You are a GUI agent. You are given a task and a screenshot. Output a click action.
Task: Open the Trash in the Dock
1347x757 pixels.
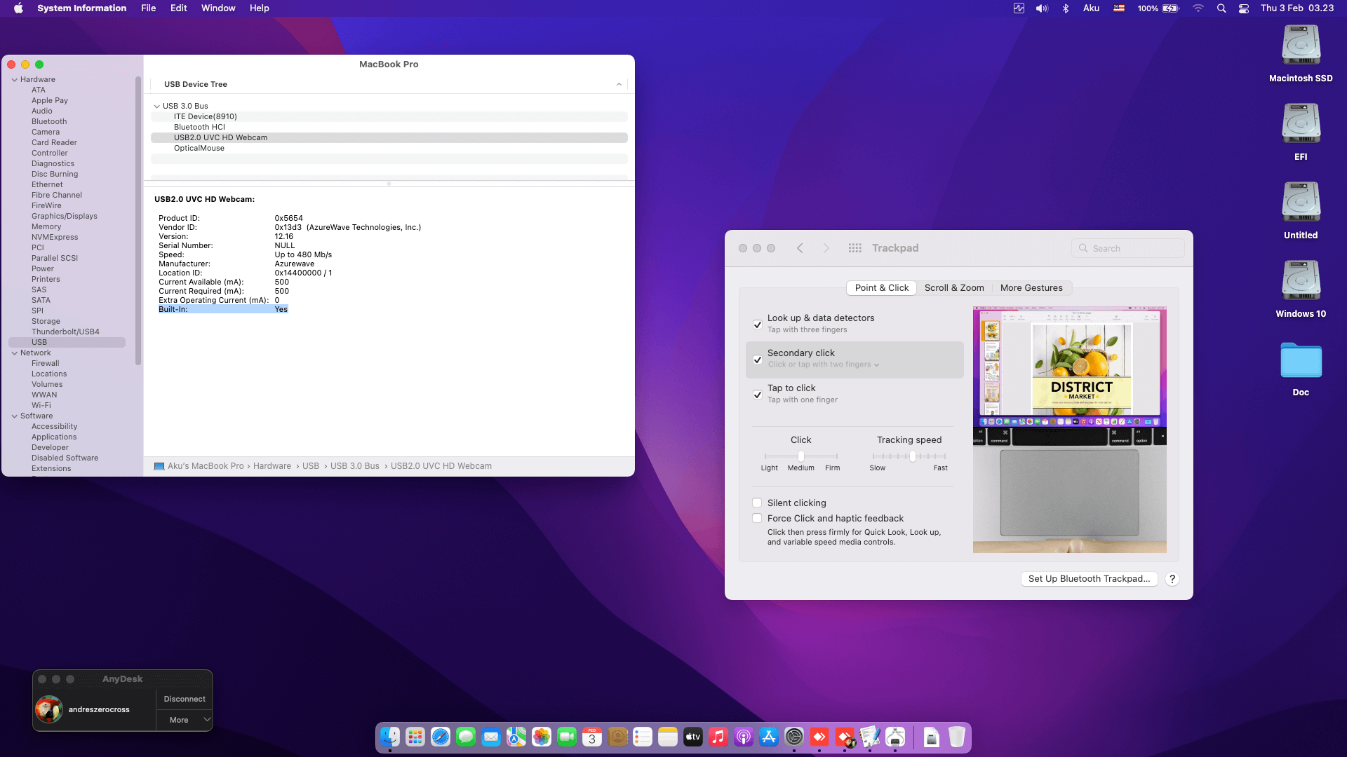pos(956,737)
